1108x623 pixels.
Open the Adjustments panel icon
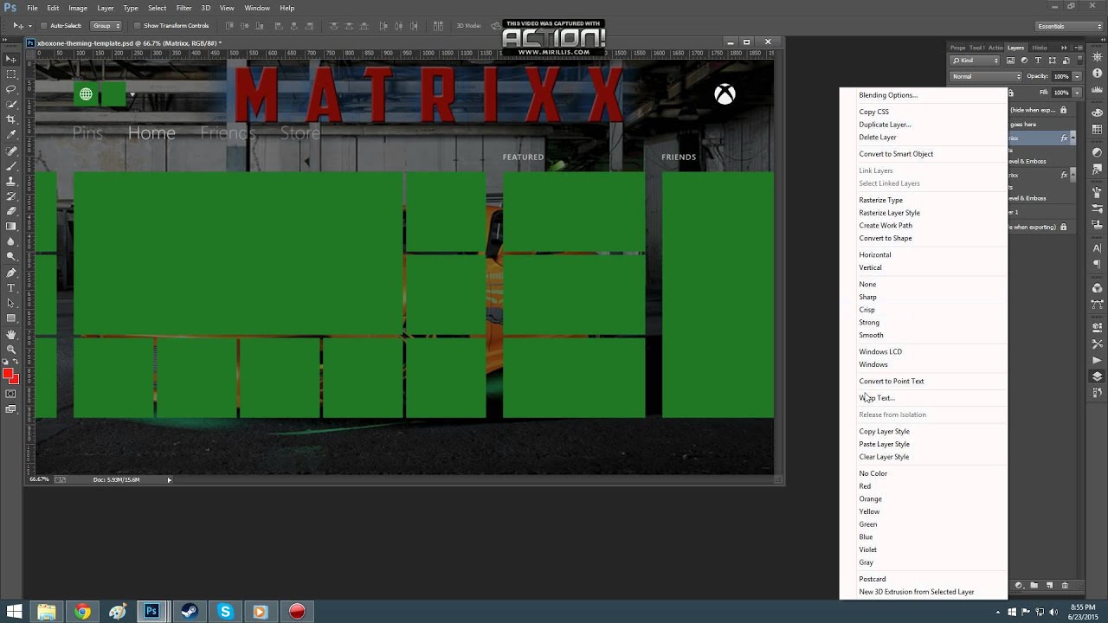tap(1098, 152)
